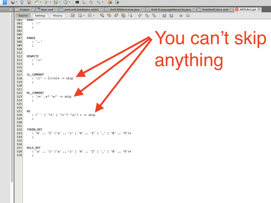Screen dimensions: 271x203
Task: Click the Build Project hammer icon
Action: tap(22, 2)
